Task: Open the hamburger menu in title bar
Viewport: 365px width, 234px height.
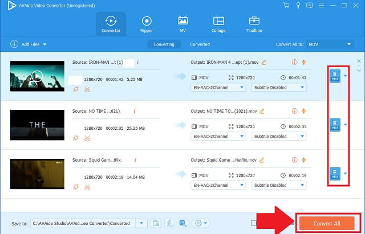Action: 321,5
